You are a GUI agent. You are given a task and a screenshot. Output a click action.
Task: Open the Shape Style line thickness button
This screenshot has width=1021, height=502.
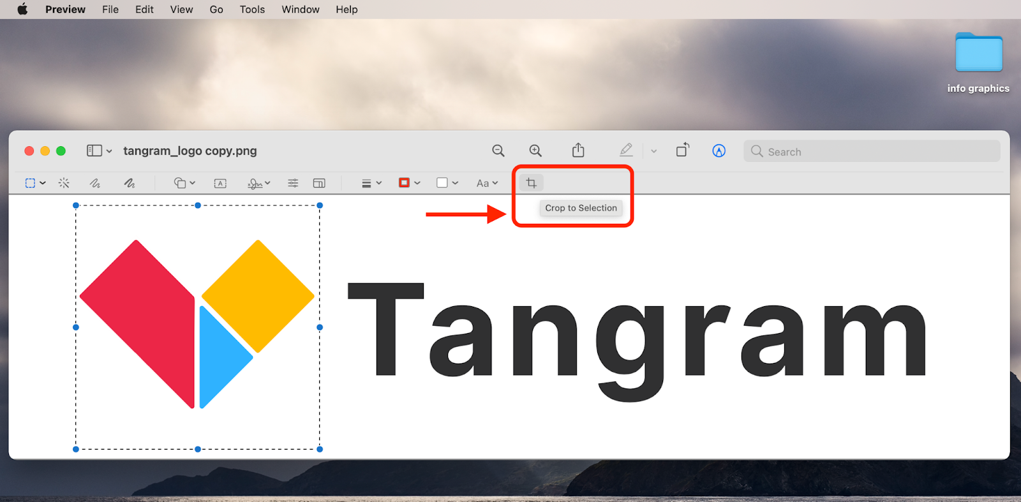tap(366, 183)
